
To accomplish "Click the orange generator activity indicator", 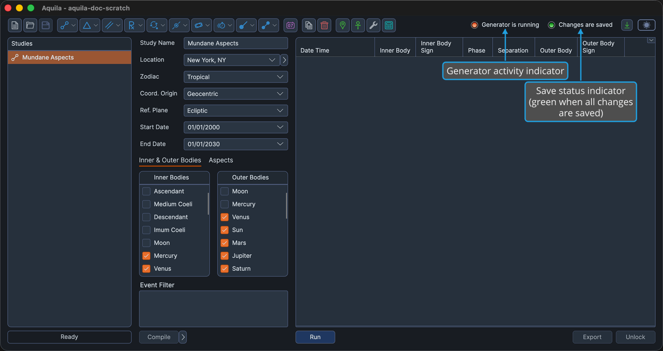I will click(474, 25).
